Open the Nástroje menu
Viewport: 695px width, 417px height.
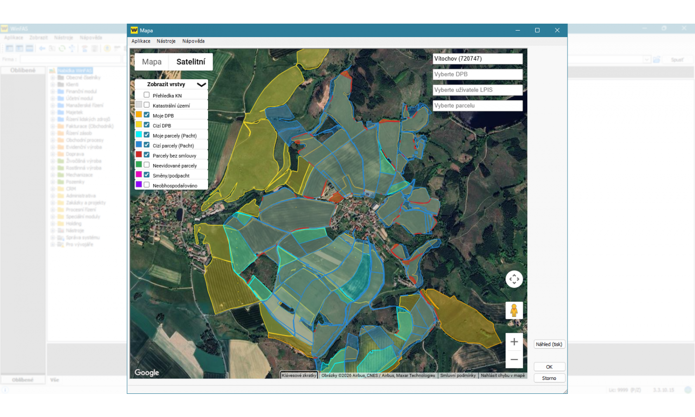(x=166, y=41)
